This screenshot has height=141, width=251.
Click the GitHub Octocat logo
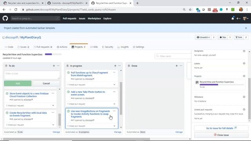[x=5, y=18]
